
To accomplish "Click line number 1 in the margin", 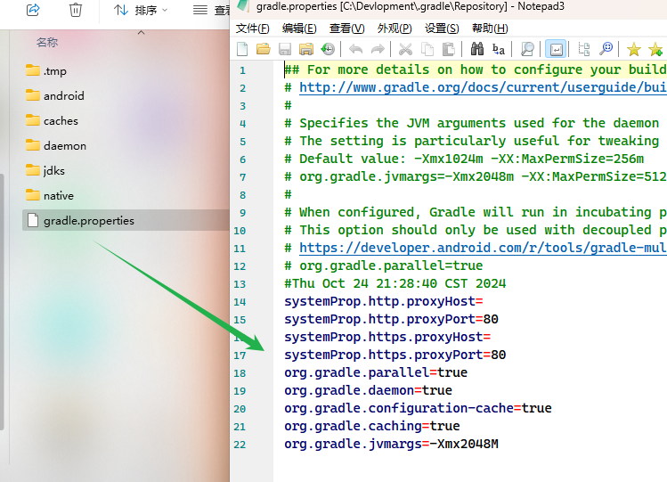I will click(x=242, y=70).
